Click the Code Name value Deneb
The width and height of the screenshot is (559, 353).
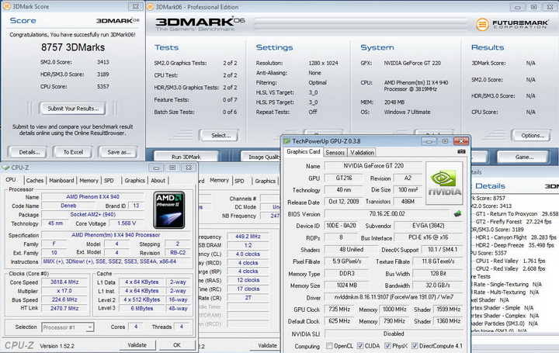(68, 206)
